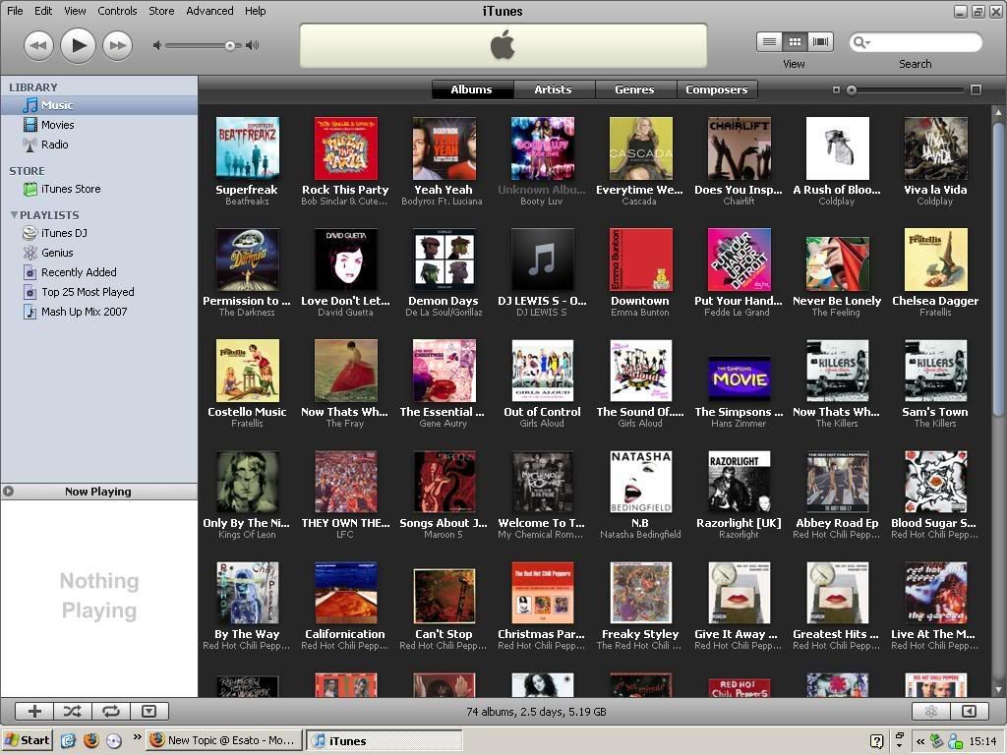Select the Superfreak album by Beatfreakz

point(247,148)
